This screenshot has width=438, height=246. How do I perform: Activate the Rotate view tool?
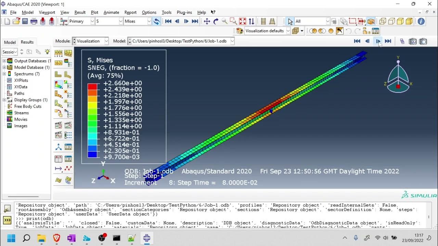click(216, 21)
